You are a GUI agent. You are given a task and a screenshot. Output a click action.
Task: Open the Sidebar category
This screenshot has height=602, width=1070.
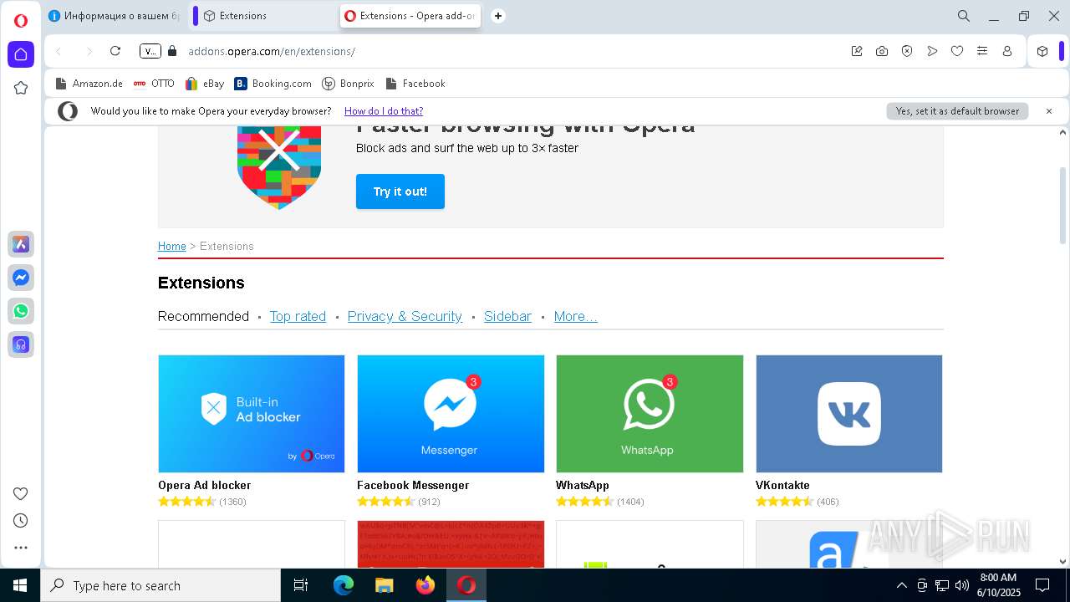507,316
